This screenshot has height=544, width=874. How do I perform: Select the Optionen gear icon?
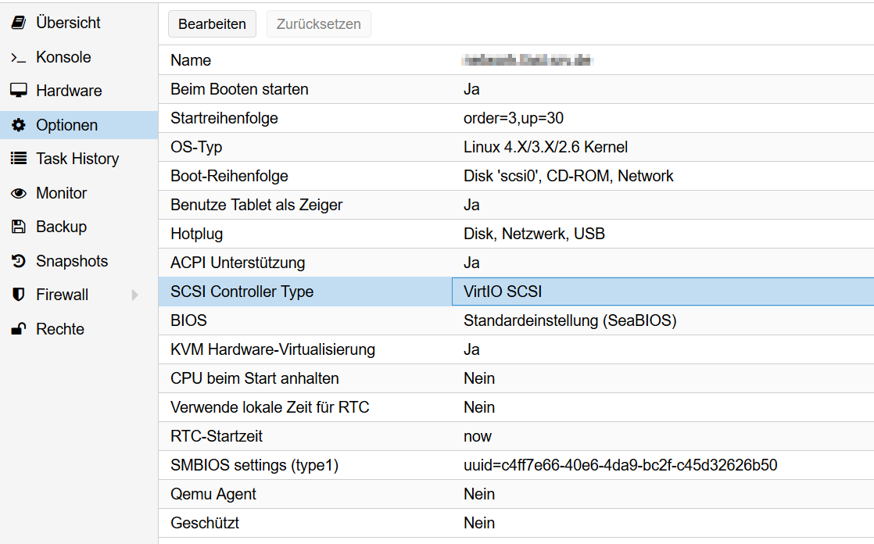19,125
